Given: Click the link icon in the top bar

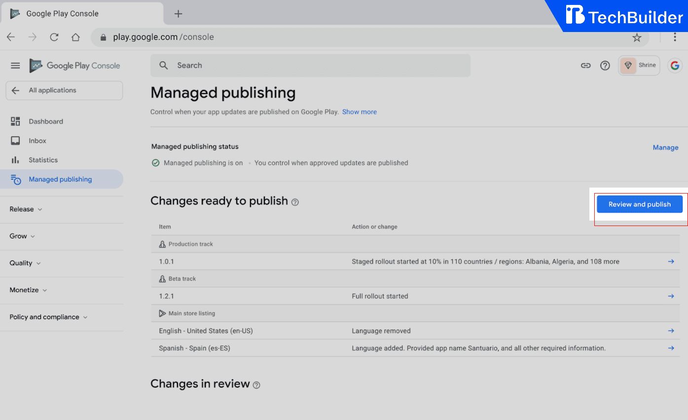Looking at the screenshot, I should [x=585, y=65].
